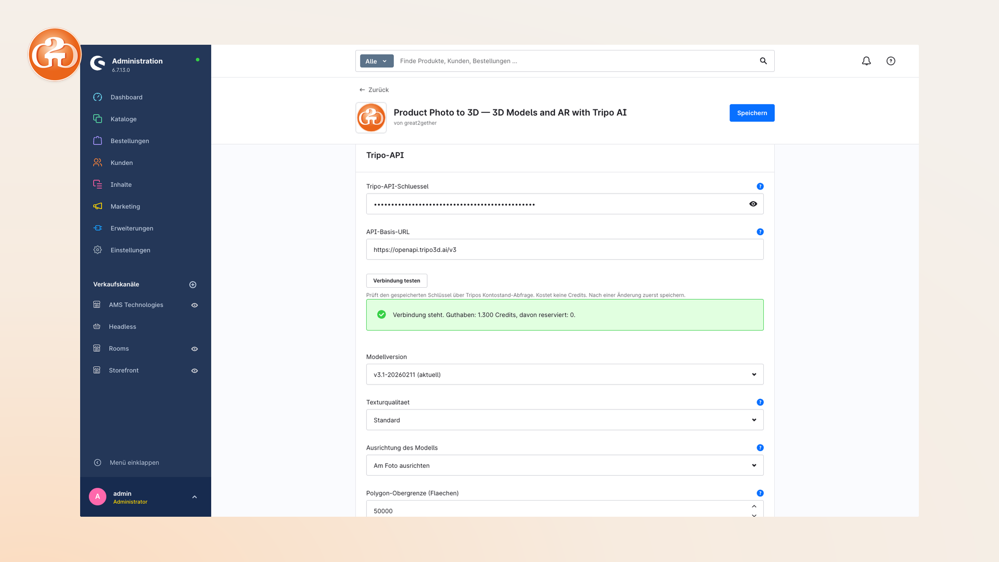Image resolution: width=999 pixels, height=562 pixels.
Task: Click Verbindung testen button
Action: (396, 281)
